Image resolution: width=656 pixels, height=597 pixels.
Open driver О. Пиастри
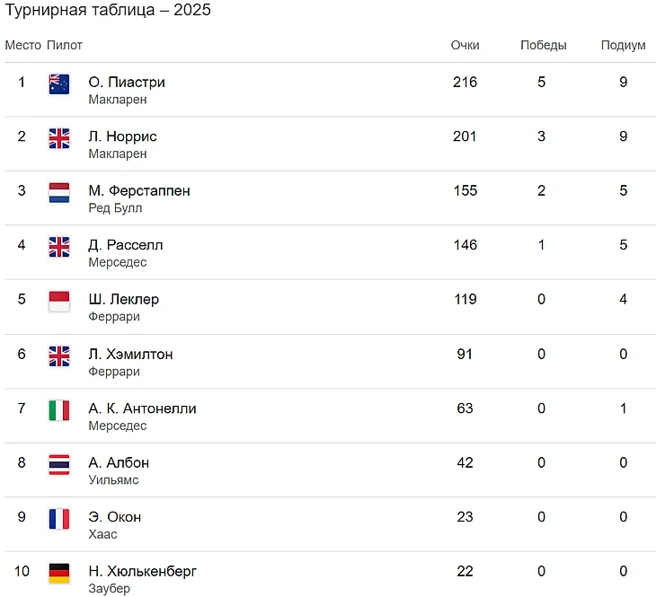[127, 83]
